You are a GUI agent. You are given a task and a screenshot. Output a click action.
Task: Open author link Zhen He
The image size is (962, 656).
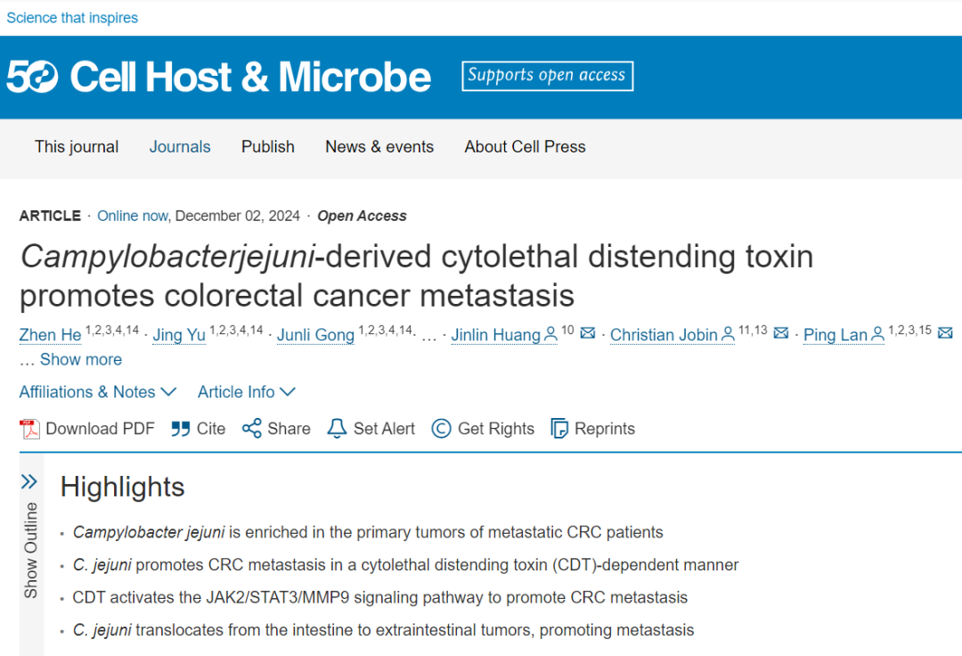click(x=50, y=335)
